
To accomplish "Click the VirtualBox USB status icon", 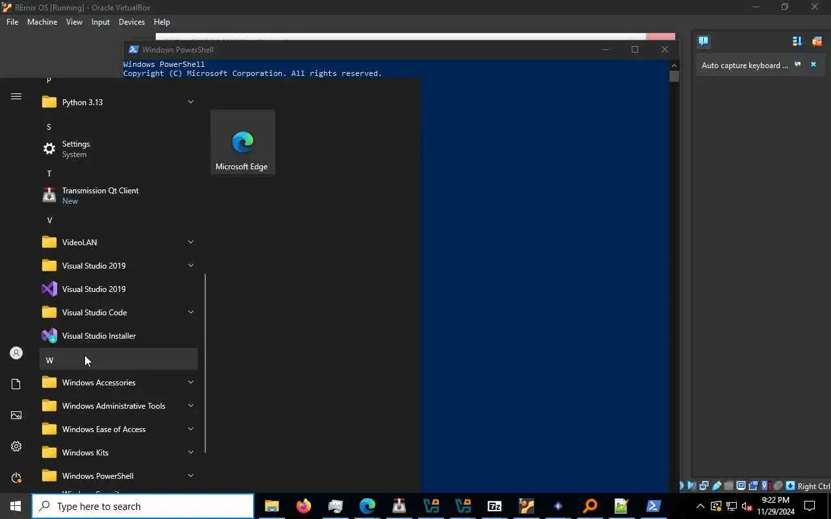I will pyautogui.click(x=716, y=486).
